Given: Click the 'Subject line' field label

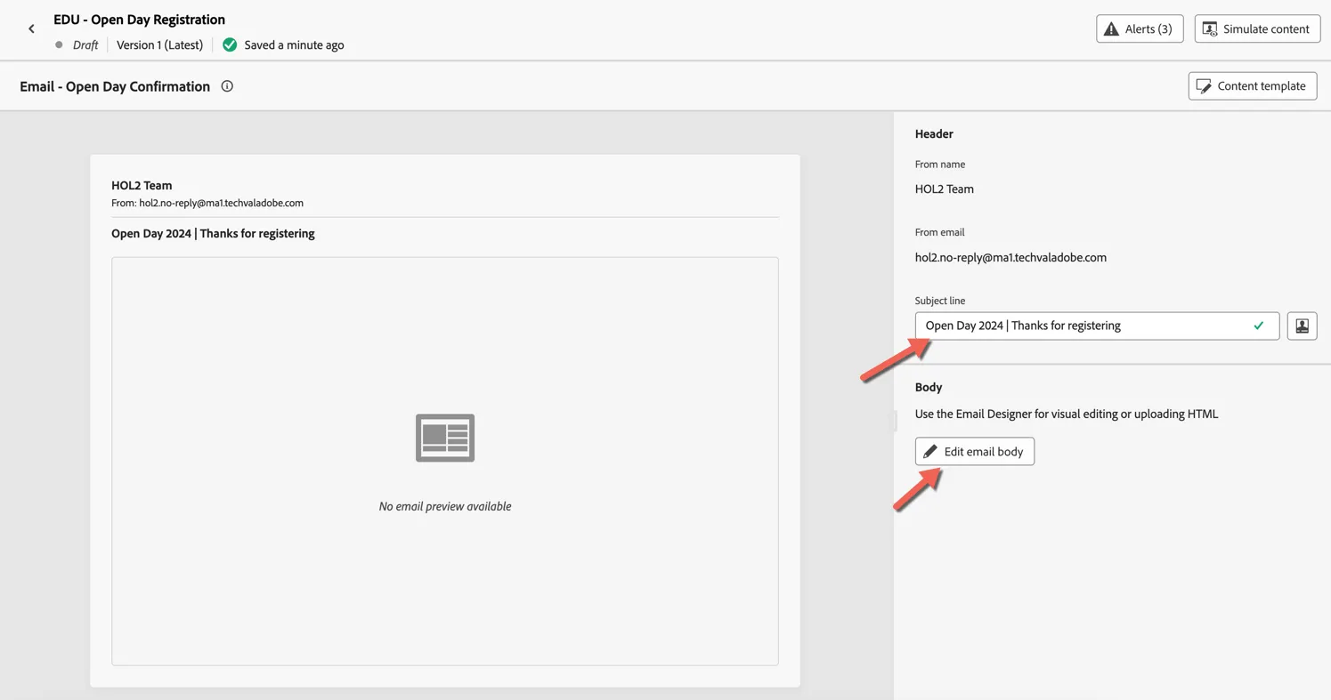Looking at the screenshot, I should (x=939, y=301).
